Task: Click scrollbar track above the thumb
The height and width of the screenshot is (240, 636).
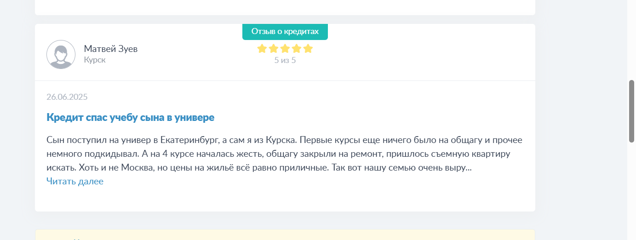Action: click(632, 40)
